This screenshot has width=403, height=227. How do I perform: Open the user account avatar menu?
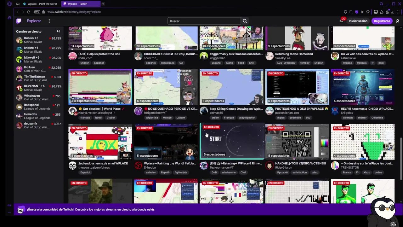pyautogui.click(x=397, y=21)
